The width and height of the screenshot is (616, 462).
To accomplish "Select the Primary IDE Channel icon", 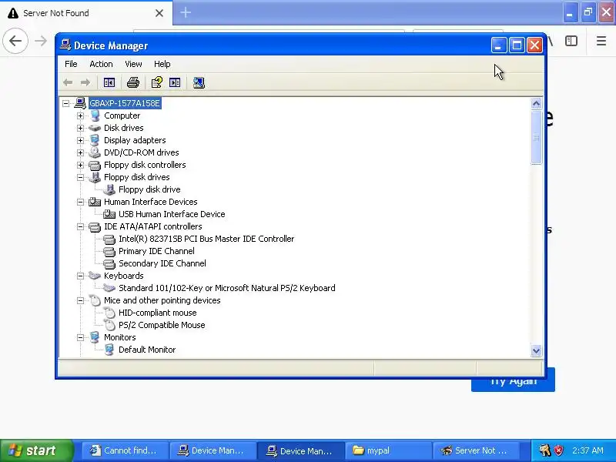I will [x=109, y=252].
